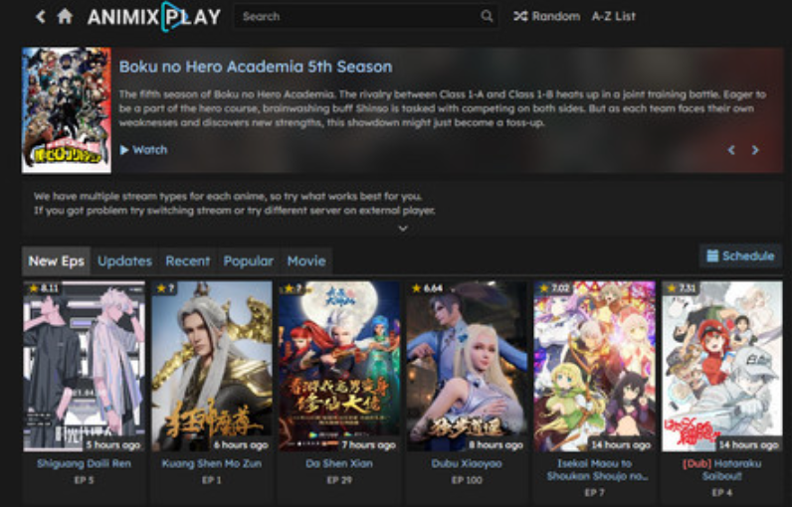
Task: Click the Kuang Shen Mo Zun title link
Action: [212, 463]
